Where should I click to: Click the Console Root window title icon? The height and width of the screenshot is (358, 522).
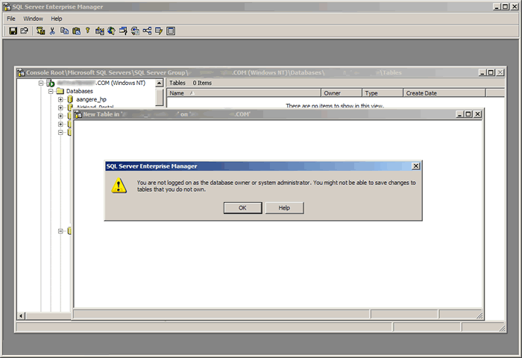[21, 72]
